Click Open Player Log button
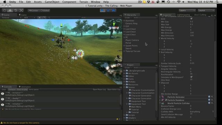 99,90
